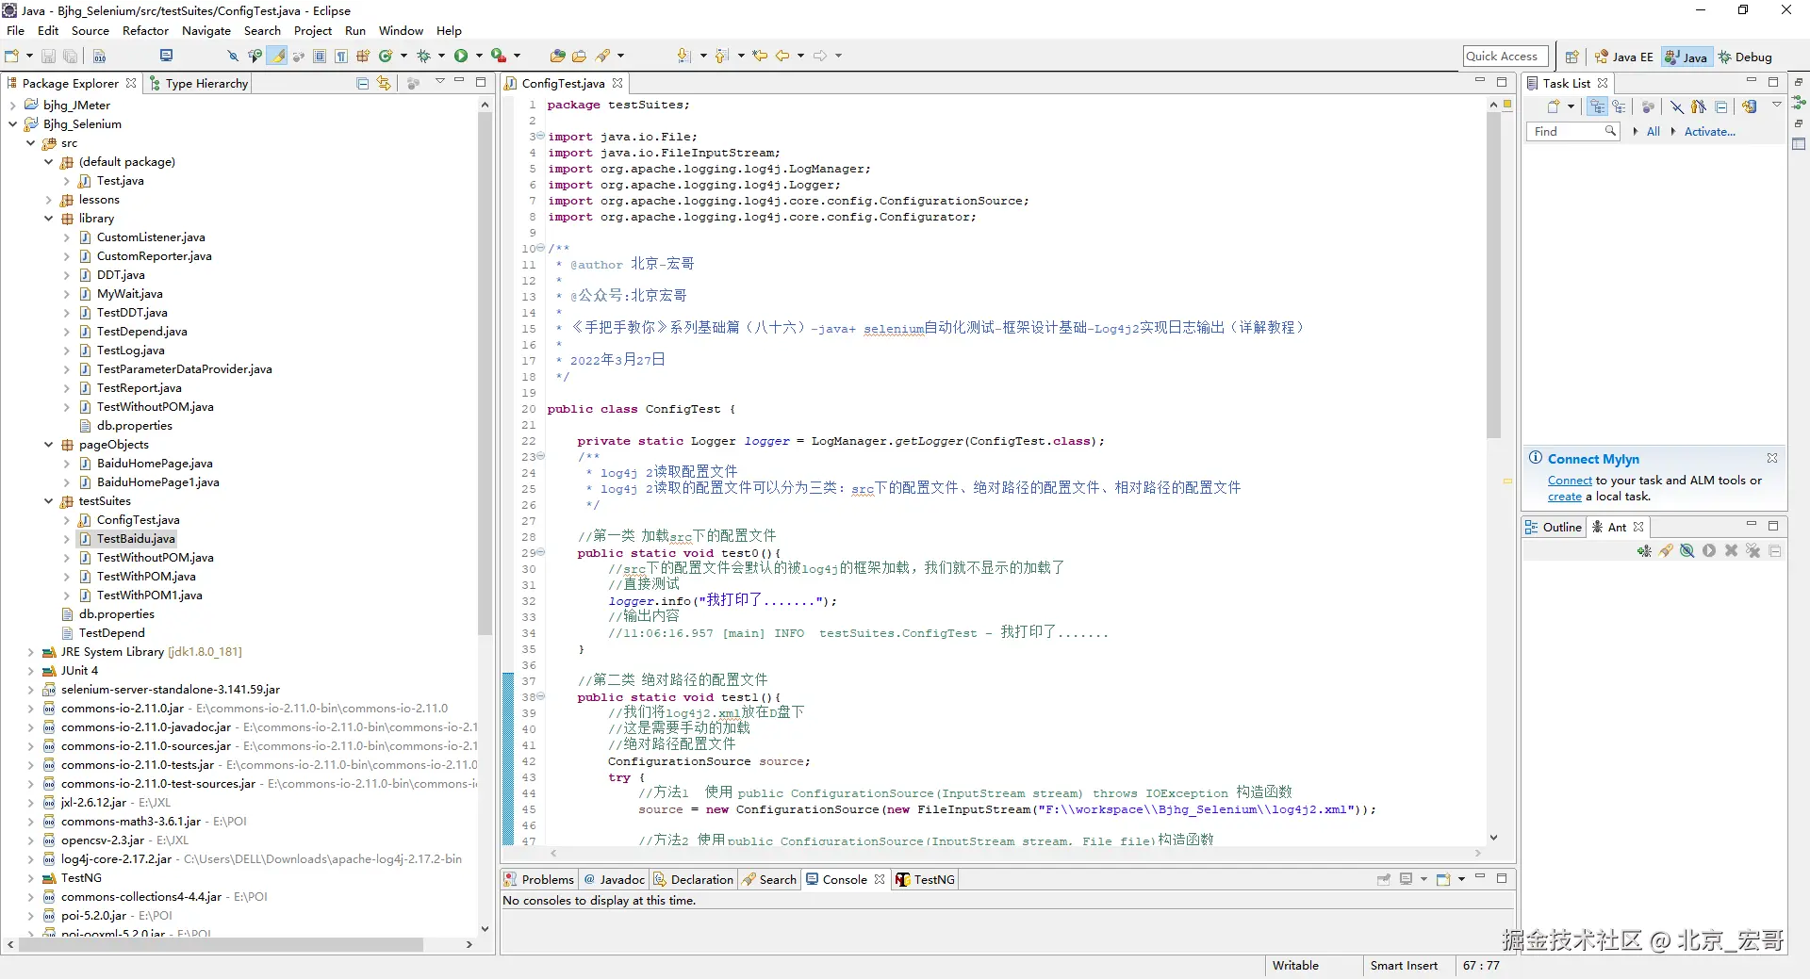Switch to the TestNG tab
This screenshot has height=979, width=1810.
[x=926, y=879]
